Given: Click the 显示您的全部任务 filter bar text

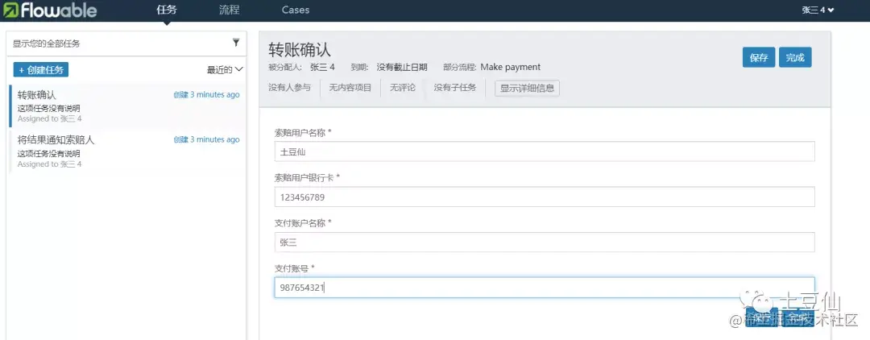Looking at the screenshot, I should [x=47, y=44].
